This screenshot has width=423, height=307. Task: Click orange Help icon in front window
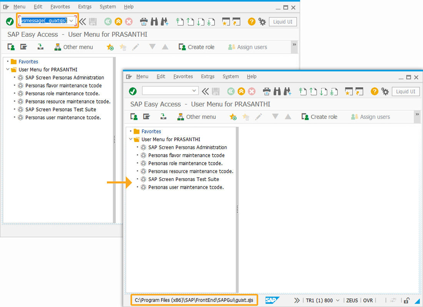(375, 91)
